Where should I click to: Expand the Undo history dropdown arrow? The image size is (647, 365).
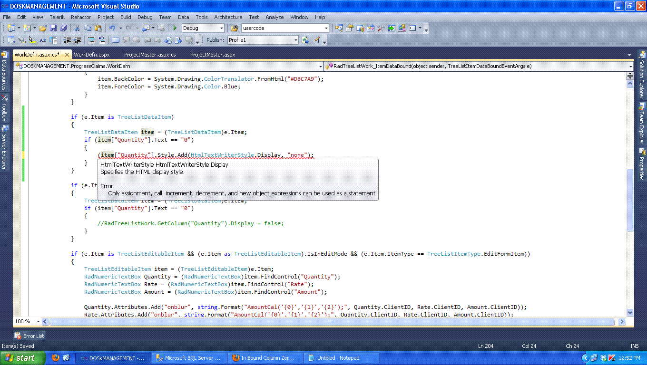tap(121, 29)
